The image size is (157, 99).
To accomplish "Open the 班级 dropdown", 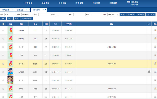I will point(27,15).
